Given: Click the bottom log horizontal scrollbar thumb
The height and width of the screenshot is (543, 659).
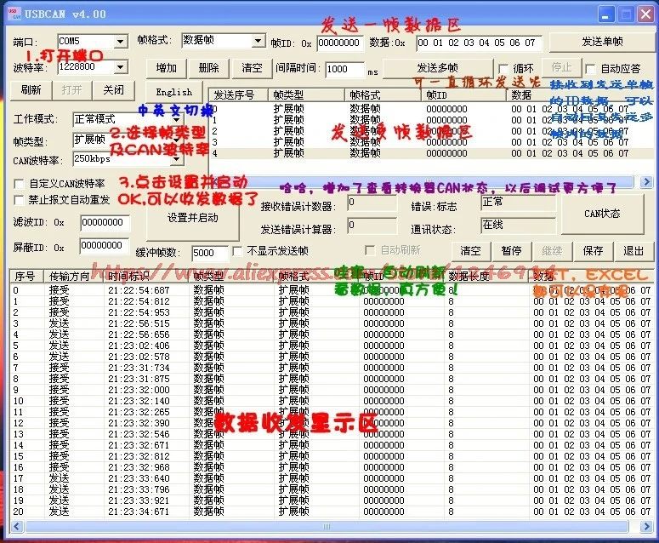Looking at the screenshot, I should [x=327, y=526].
